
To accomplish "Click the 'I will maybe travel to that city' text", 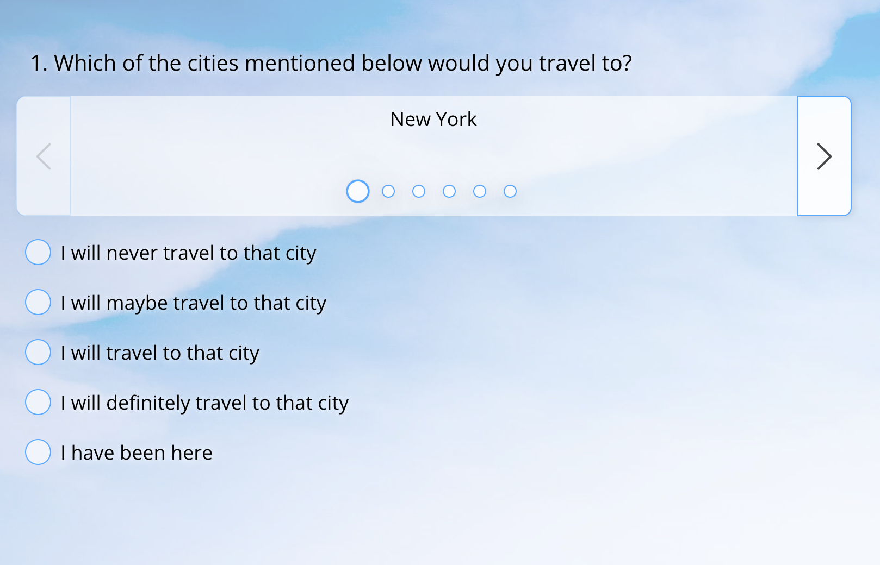I will point(193,303).
